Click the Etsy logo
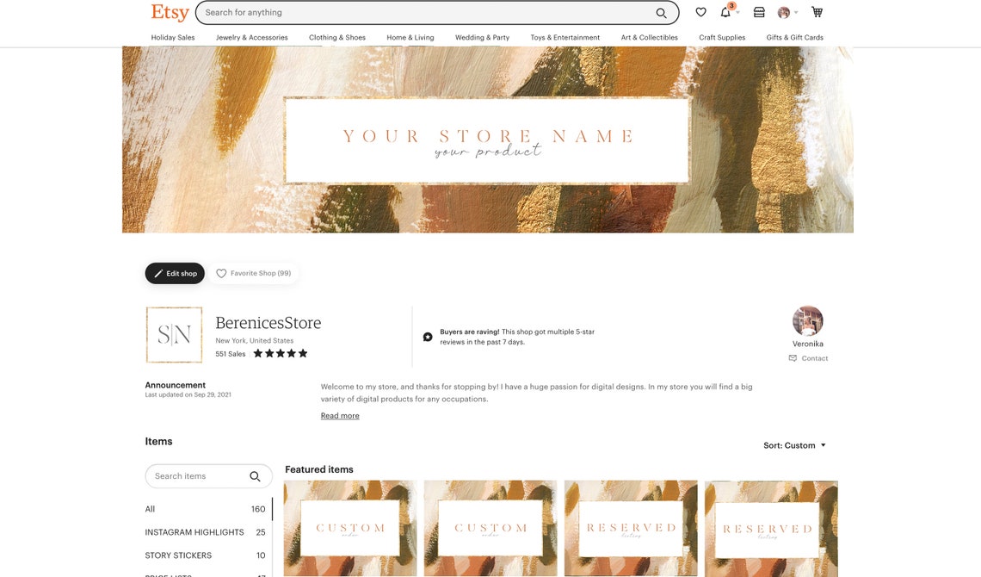Screen dimensions: 981x577 point(169,9)
